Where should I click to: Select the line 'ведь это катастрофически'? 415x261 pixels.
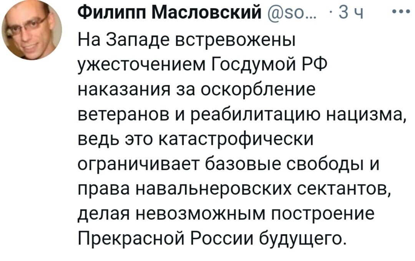click(x=196, y=141)
